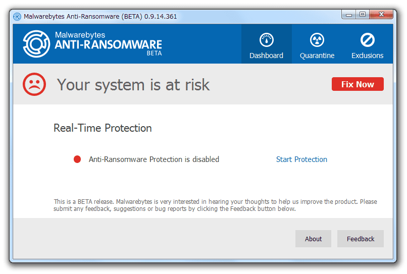Maximize the Anti-Ransomware window
Viewport: 407px width, 274px height.
[363, 15]
